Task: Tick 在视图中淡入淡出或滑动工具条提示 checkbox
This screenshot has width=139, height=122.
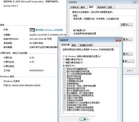Action: pos(65,103)
